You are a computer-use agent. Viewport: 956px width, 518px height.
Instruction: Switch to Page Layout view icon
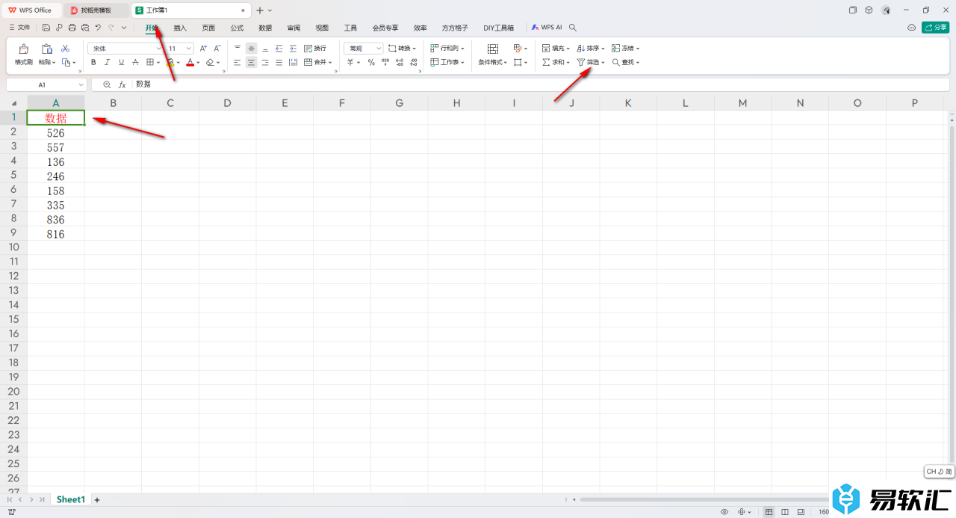pyautogui.click(x=785, y=512)
